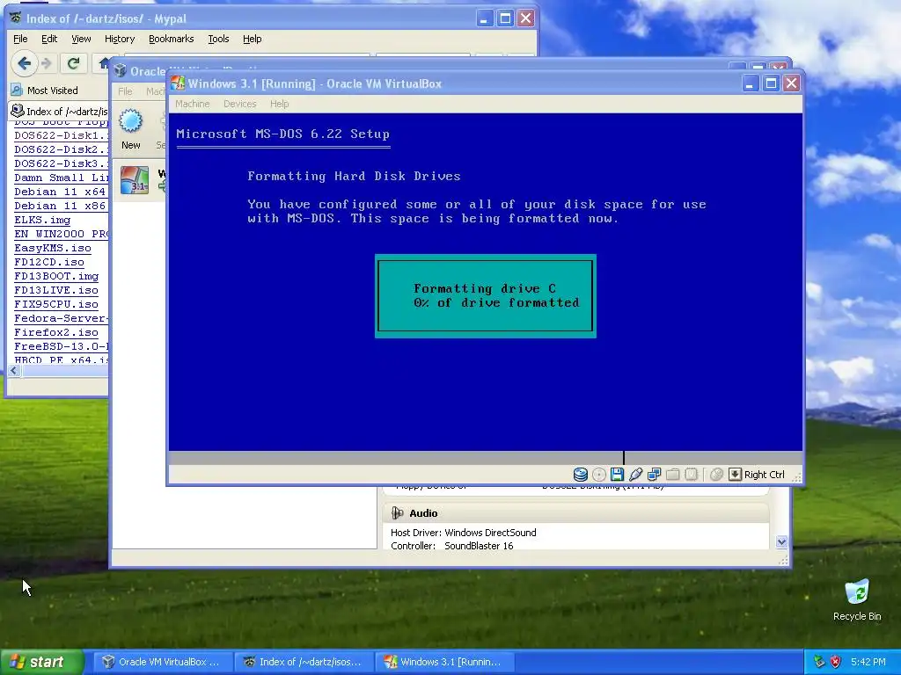Screen dimensions: 901x675
Task: Open the Tools menu in Mypal
Action: pyautogui.click(x=218, y=39)
